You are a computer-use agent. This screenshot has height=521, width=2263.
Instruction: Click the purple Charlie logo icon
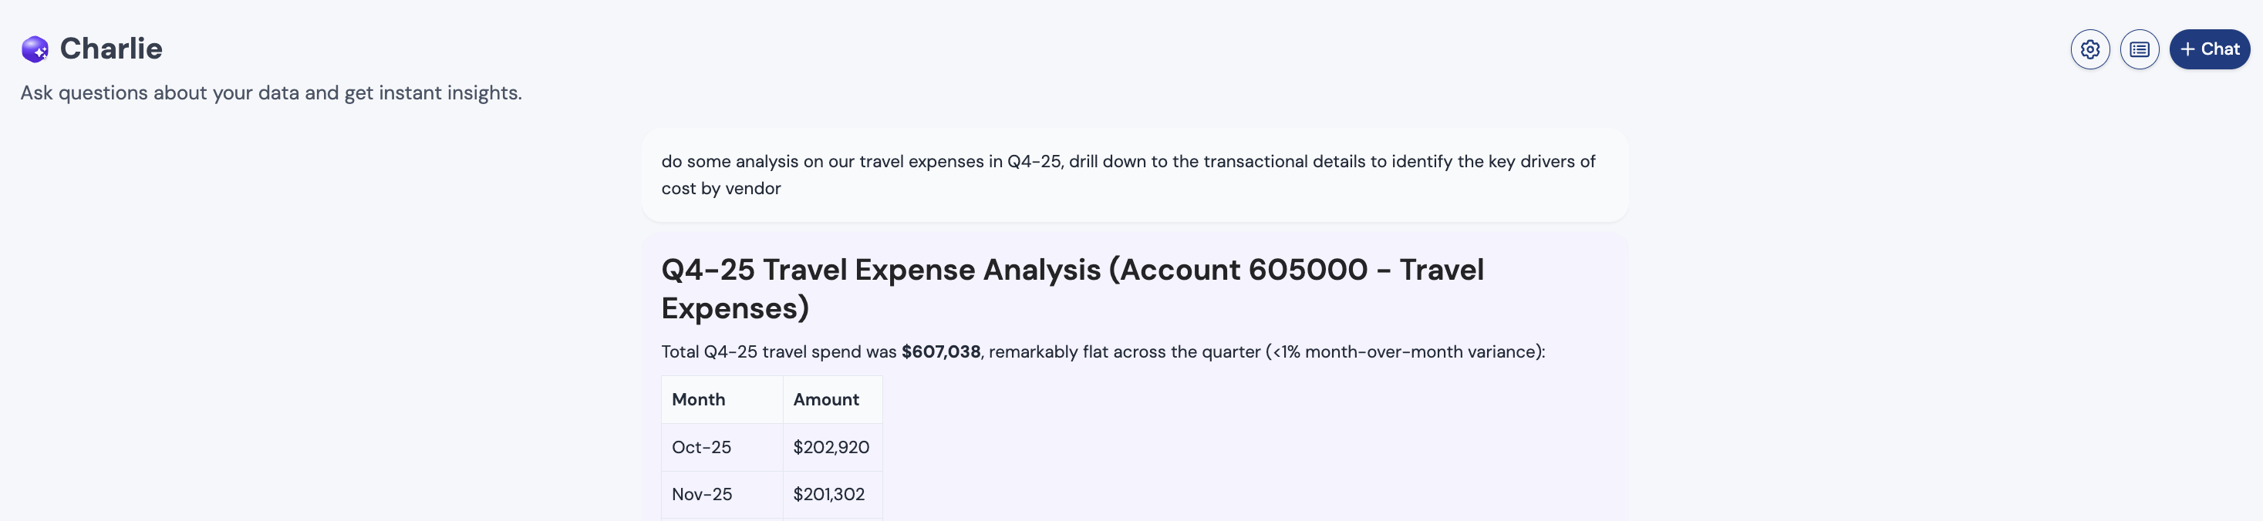[35, 49]
